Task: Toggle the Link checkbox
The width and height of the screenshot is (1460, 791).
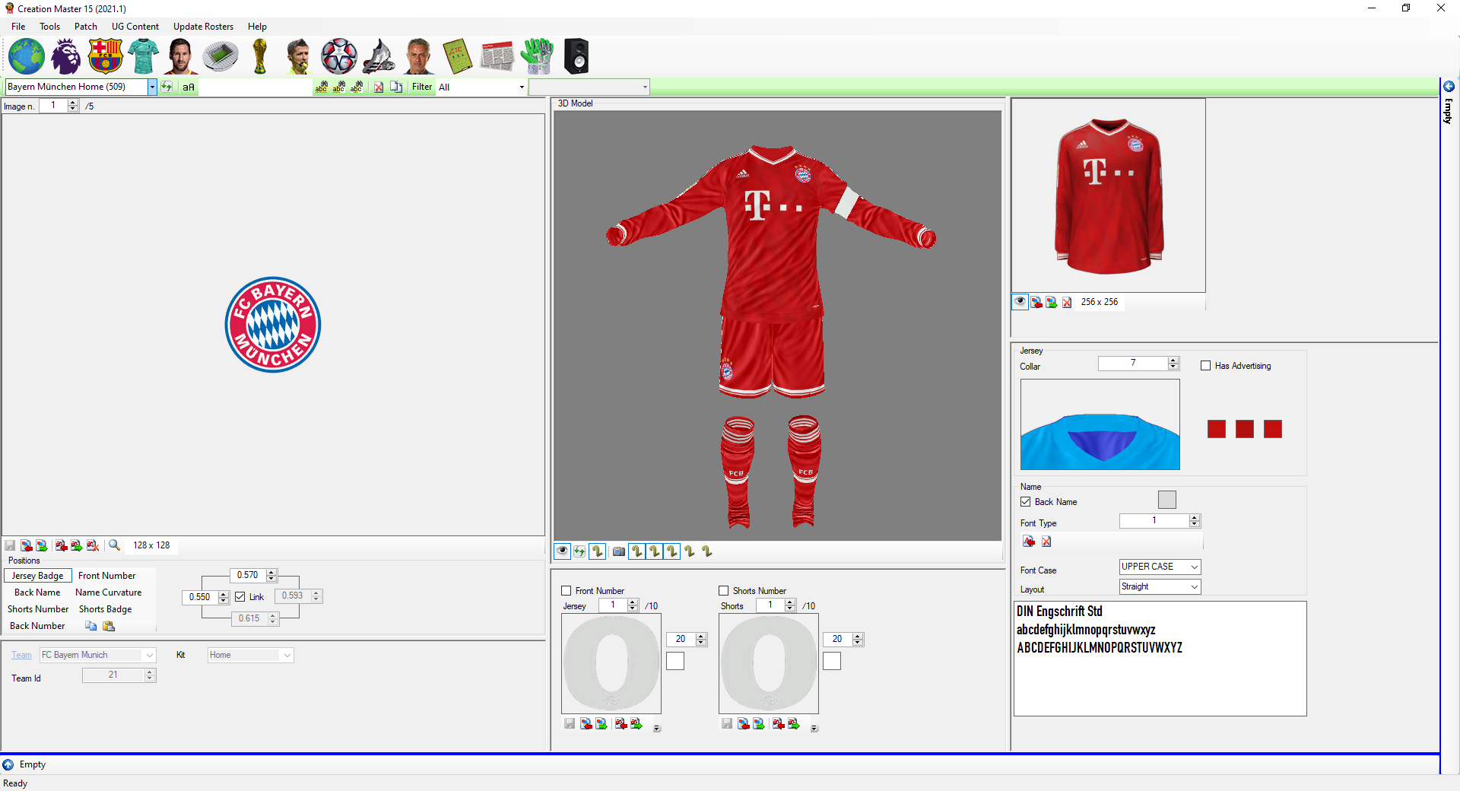Action: tap(240, 597)
